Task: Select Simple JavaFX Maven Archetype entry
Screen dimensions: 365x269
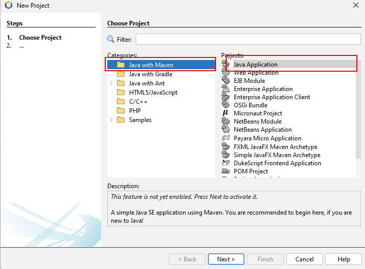Action: (x=277, y=155)
